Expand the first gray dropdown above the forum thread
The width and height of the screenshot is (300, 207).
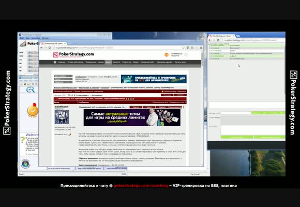(63, 76)
